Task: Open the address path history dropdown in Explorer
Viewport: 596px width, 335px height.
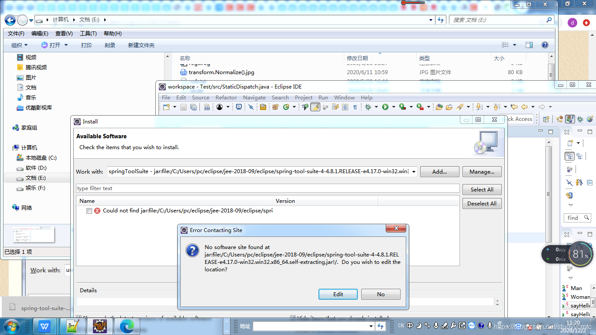Action: coord(431,20)
